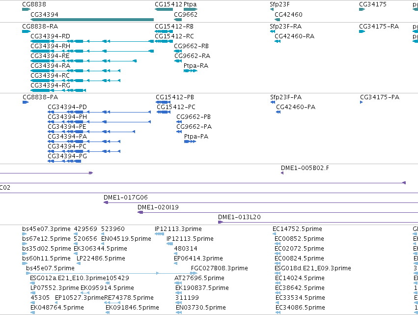The width and height of the screenshot is (418, 315).
Task: Click the CG34175-PA protein label
Action: (380, 97)
